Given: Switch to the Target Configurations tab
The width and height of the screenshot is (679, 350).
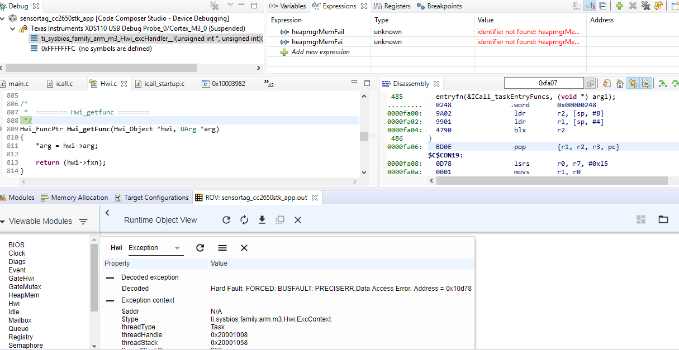Looking at the screenshot, I should [152, 198].
